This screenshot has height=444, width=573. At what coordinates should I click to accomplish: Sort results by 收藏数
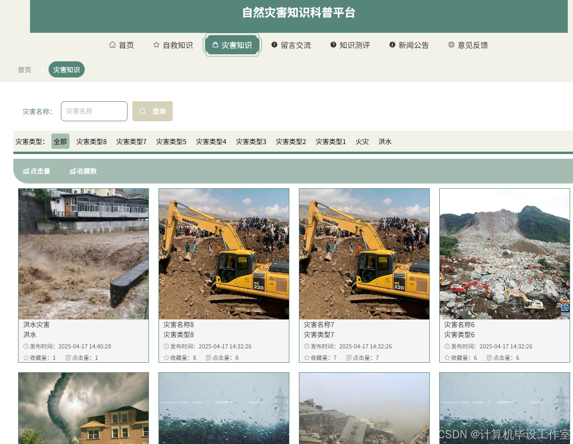(83, 171)
